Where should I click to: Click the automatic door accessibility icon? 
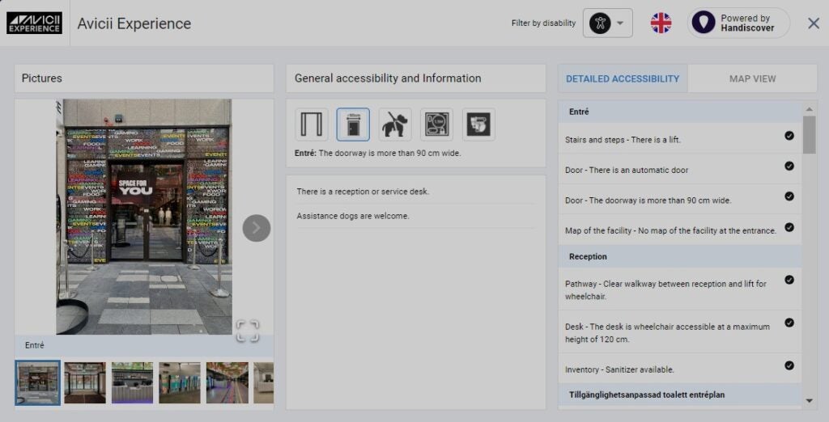click(x=311, y=124)
